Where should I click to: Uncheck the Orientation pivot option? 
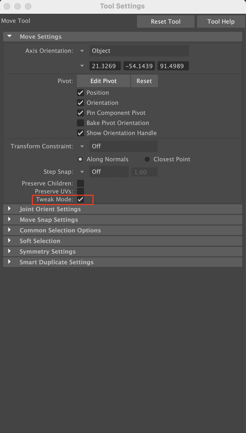tap(80, 103)
